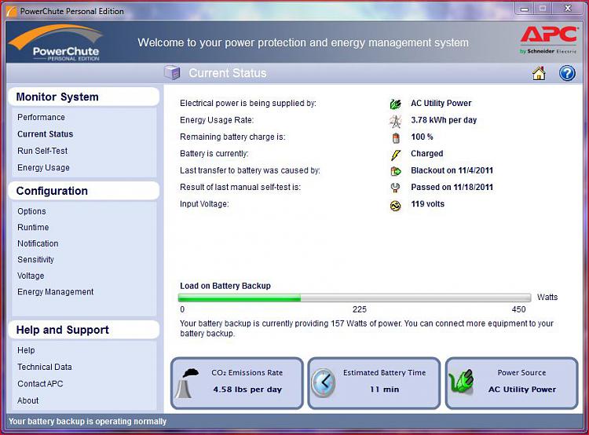Click the 'Watts' unit label
Screen dimensions: 589x435
coord(547,297)
